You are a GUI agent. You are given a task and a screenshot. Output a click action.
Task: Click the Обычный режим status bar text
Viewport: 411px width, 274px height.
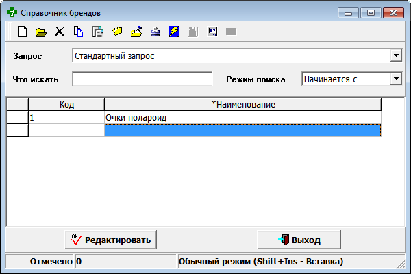point(261,262)
